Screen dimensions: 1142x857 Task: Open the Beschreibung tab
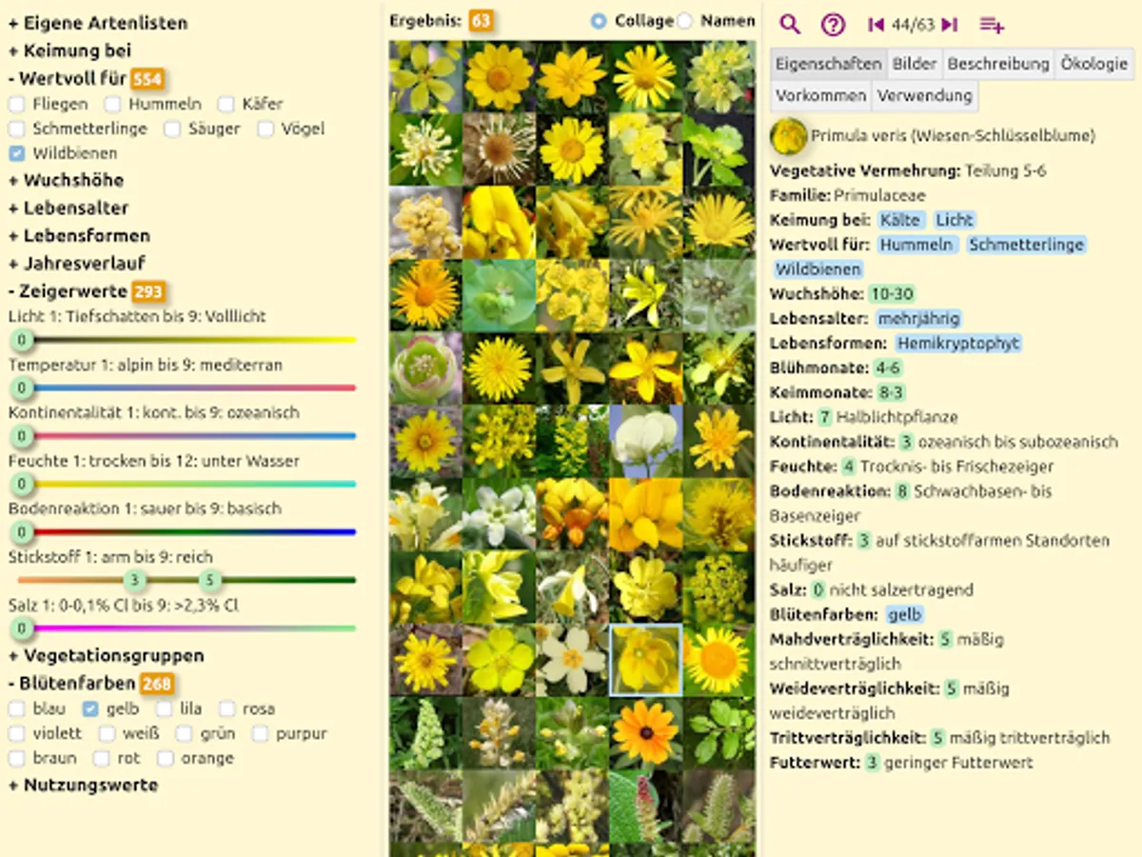(x=998, y=64)
